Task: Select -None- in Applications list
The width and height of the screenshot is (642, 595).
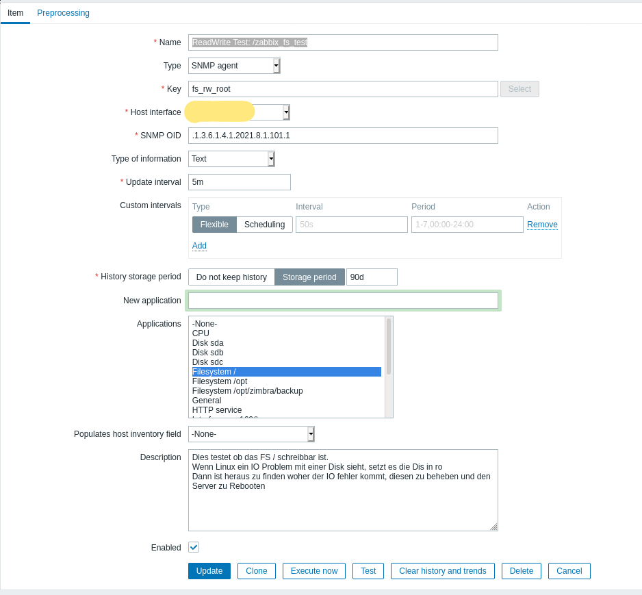Action: click(287, 323)
